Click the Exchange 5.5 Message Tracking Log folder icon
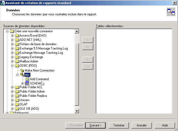The width and height of the screenshot is (178, 131). click(x=17, y=48)
